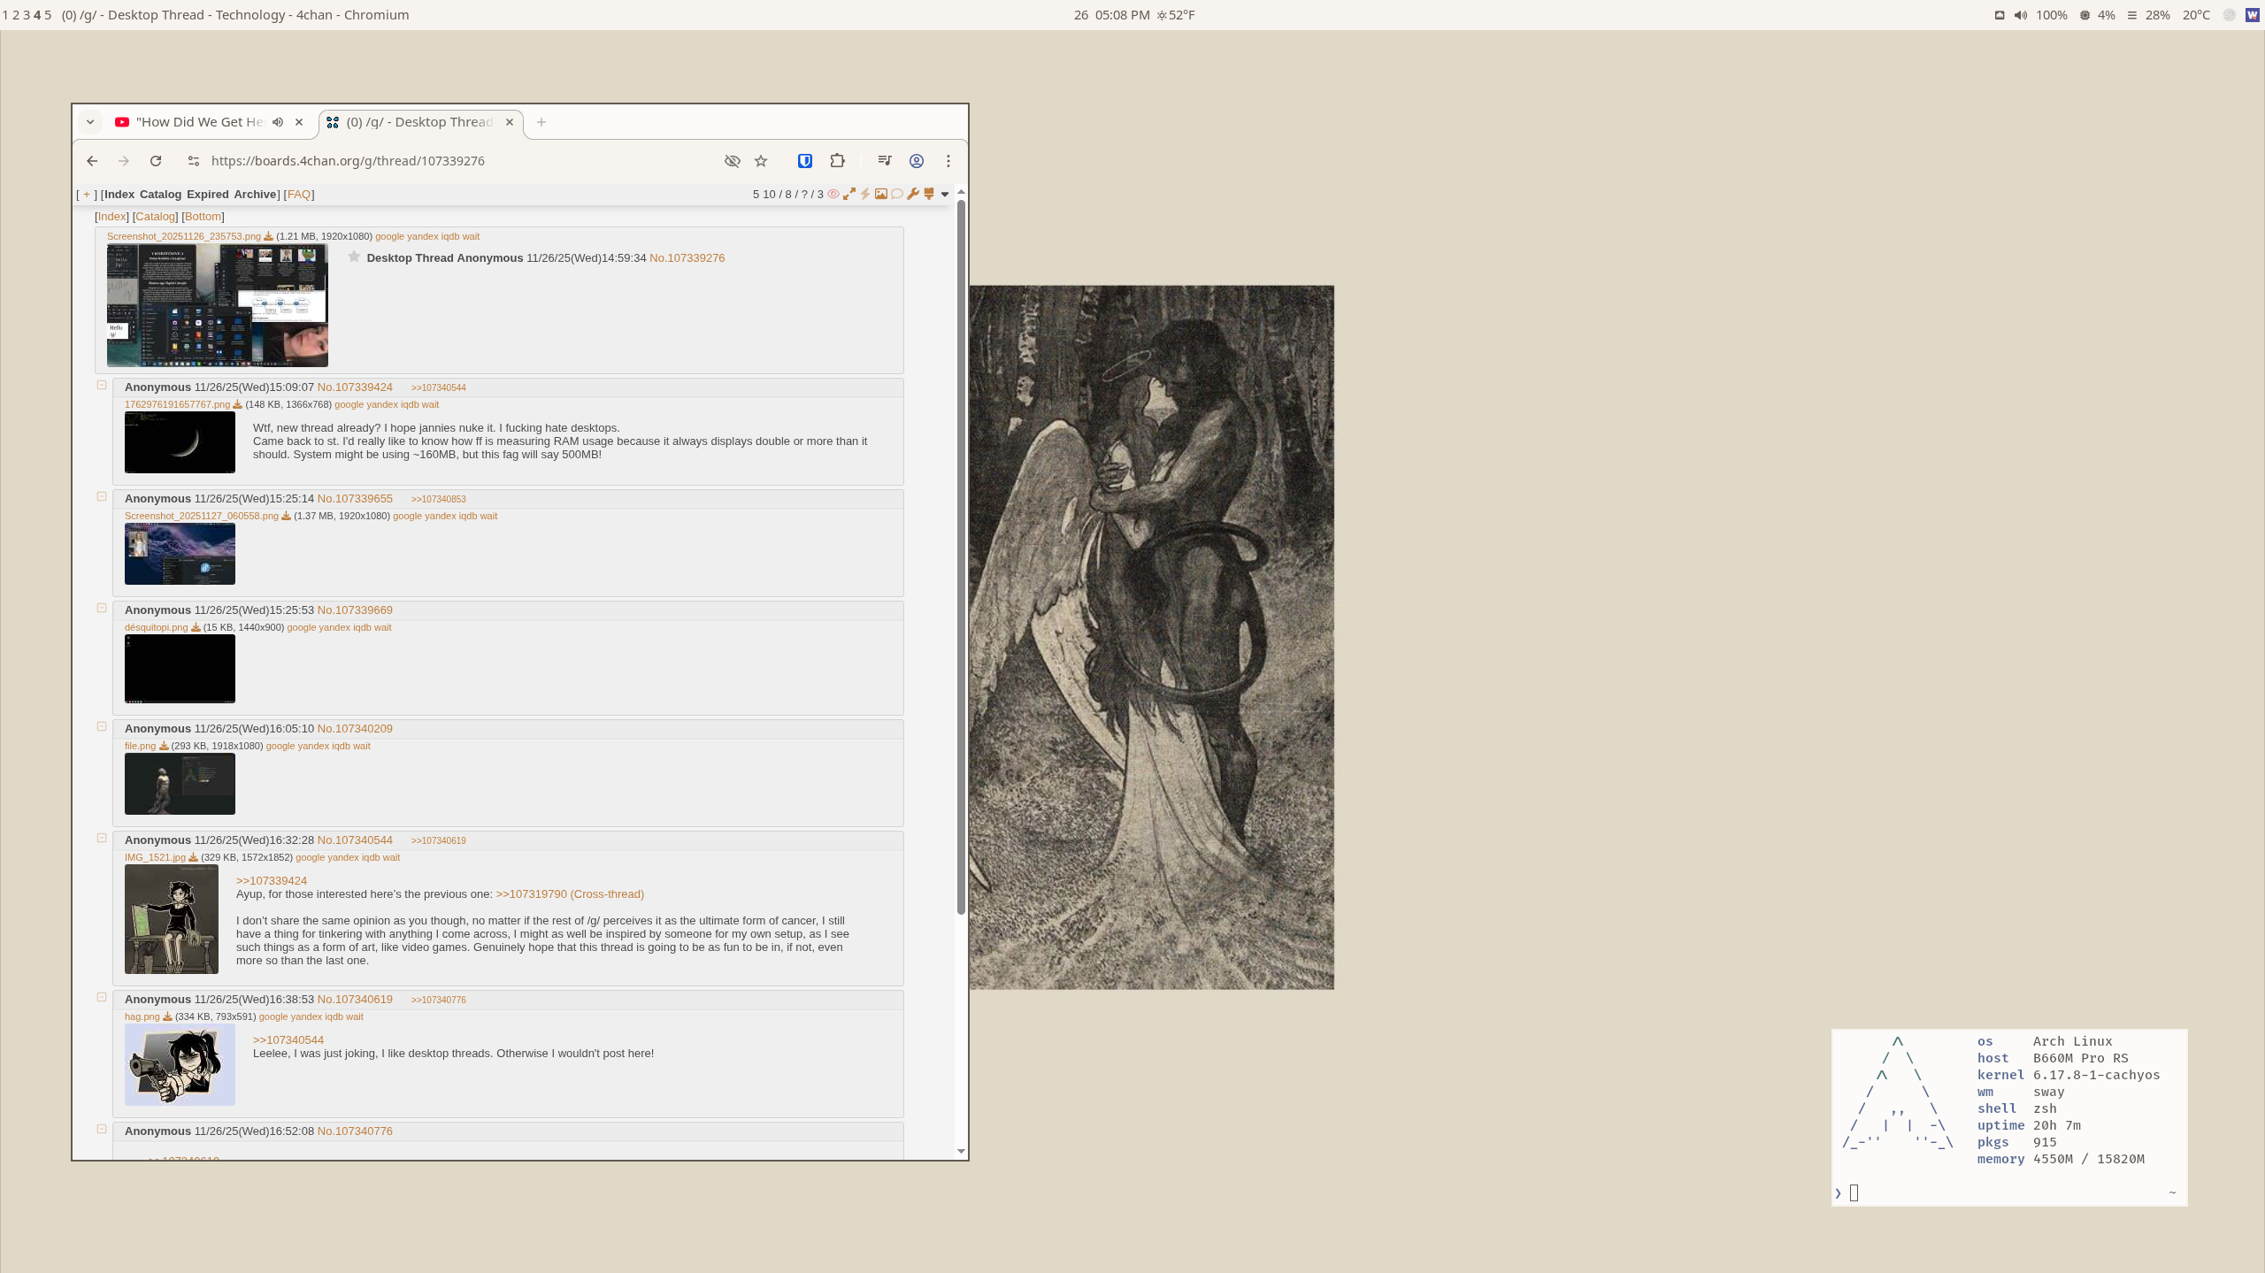Toggle the star next to Desktop Thread
This screenshot has width=2265, height=1273.
pyautogui.click(x=354, y=257)
